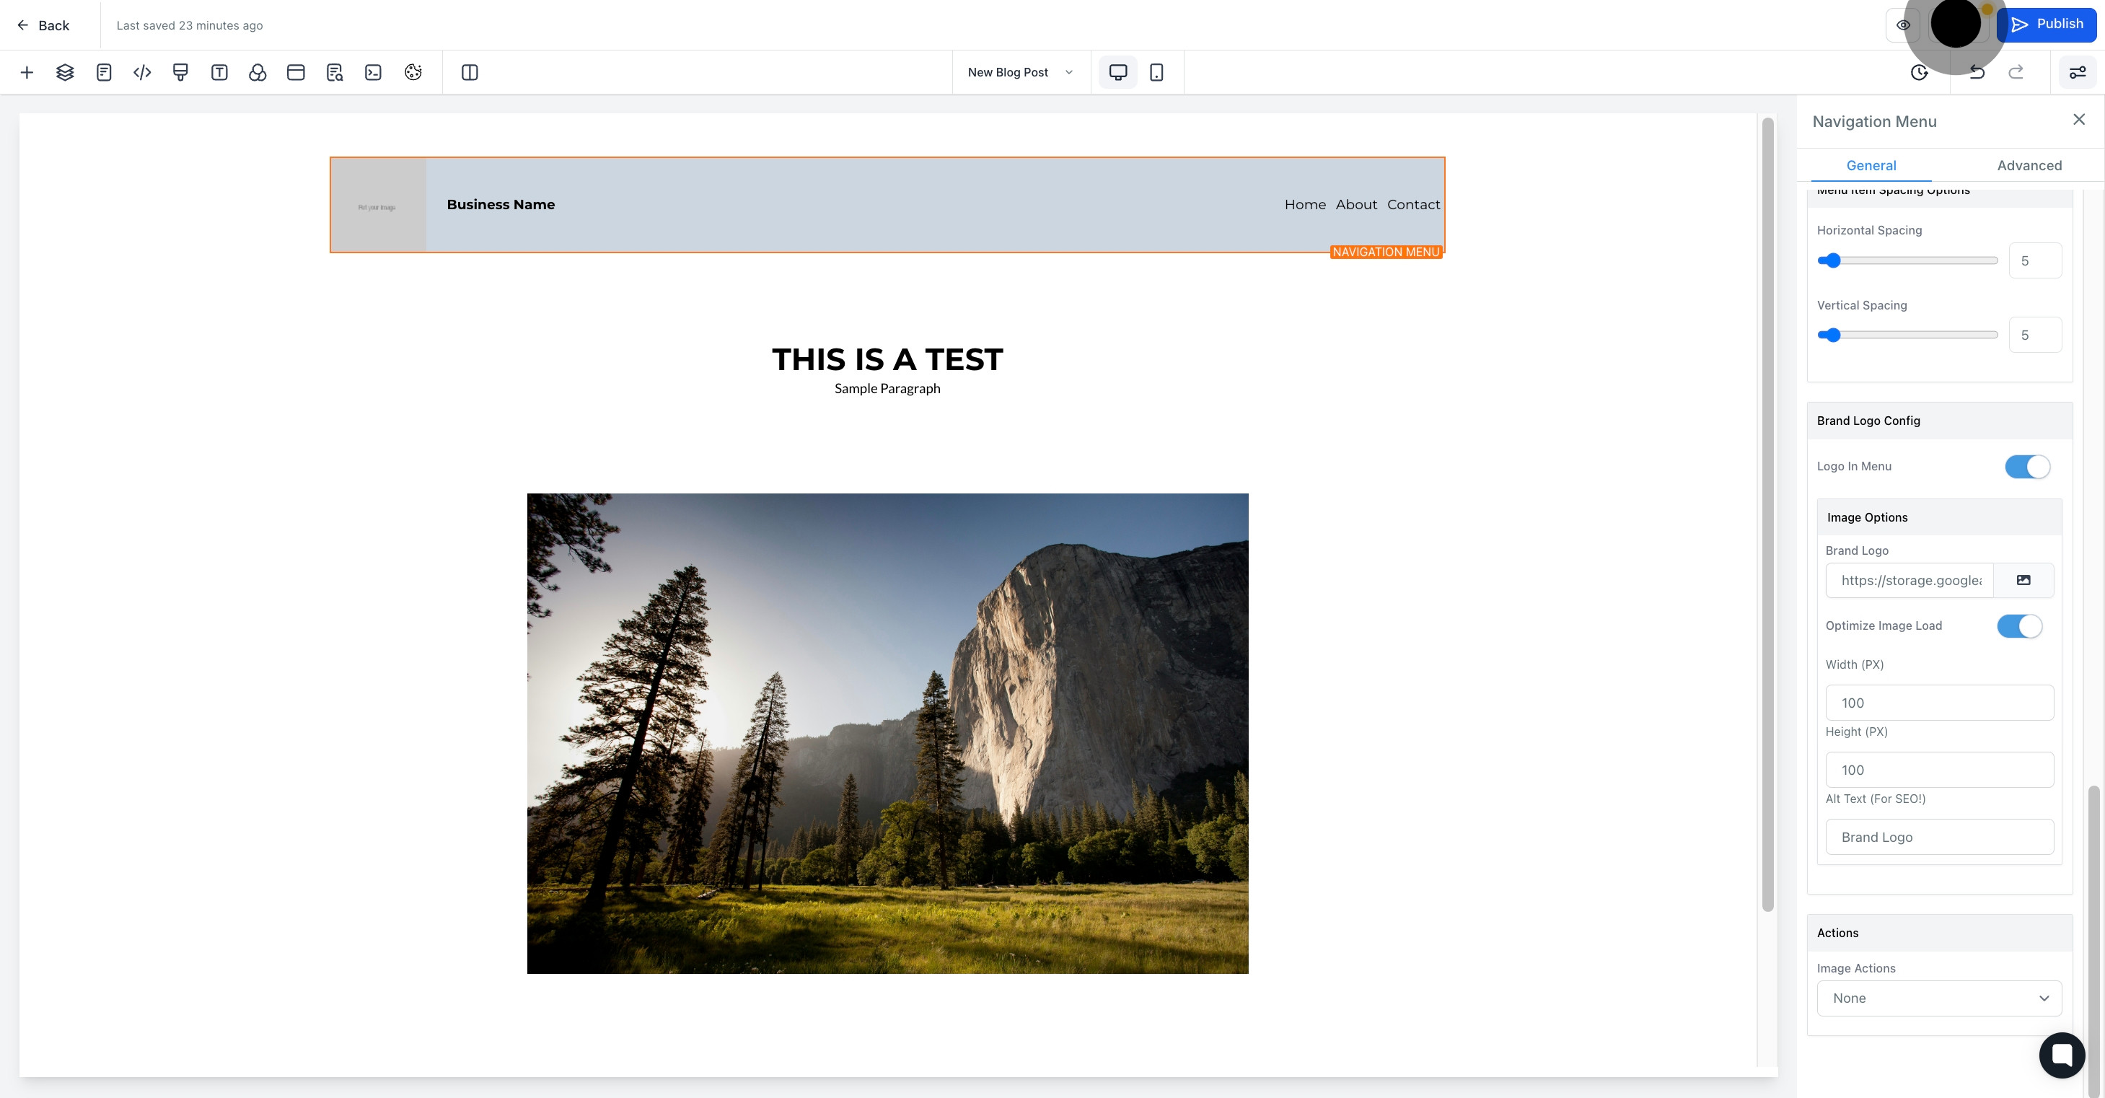Screen dimensions: 2105x1098
Task: Toggle Optimize Image Load switch
Action: click(x=2020, y=627)
